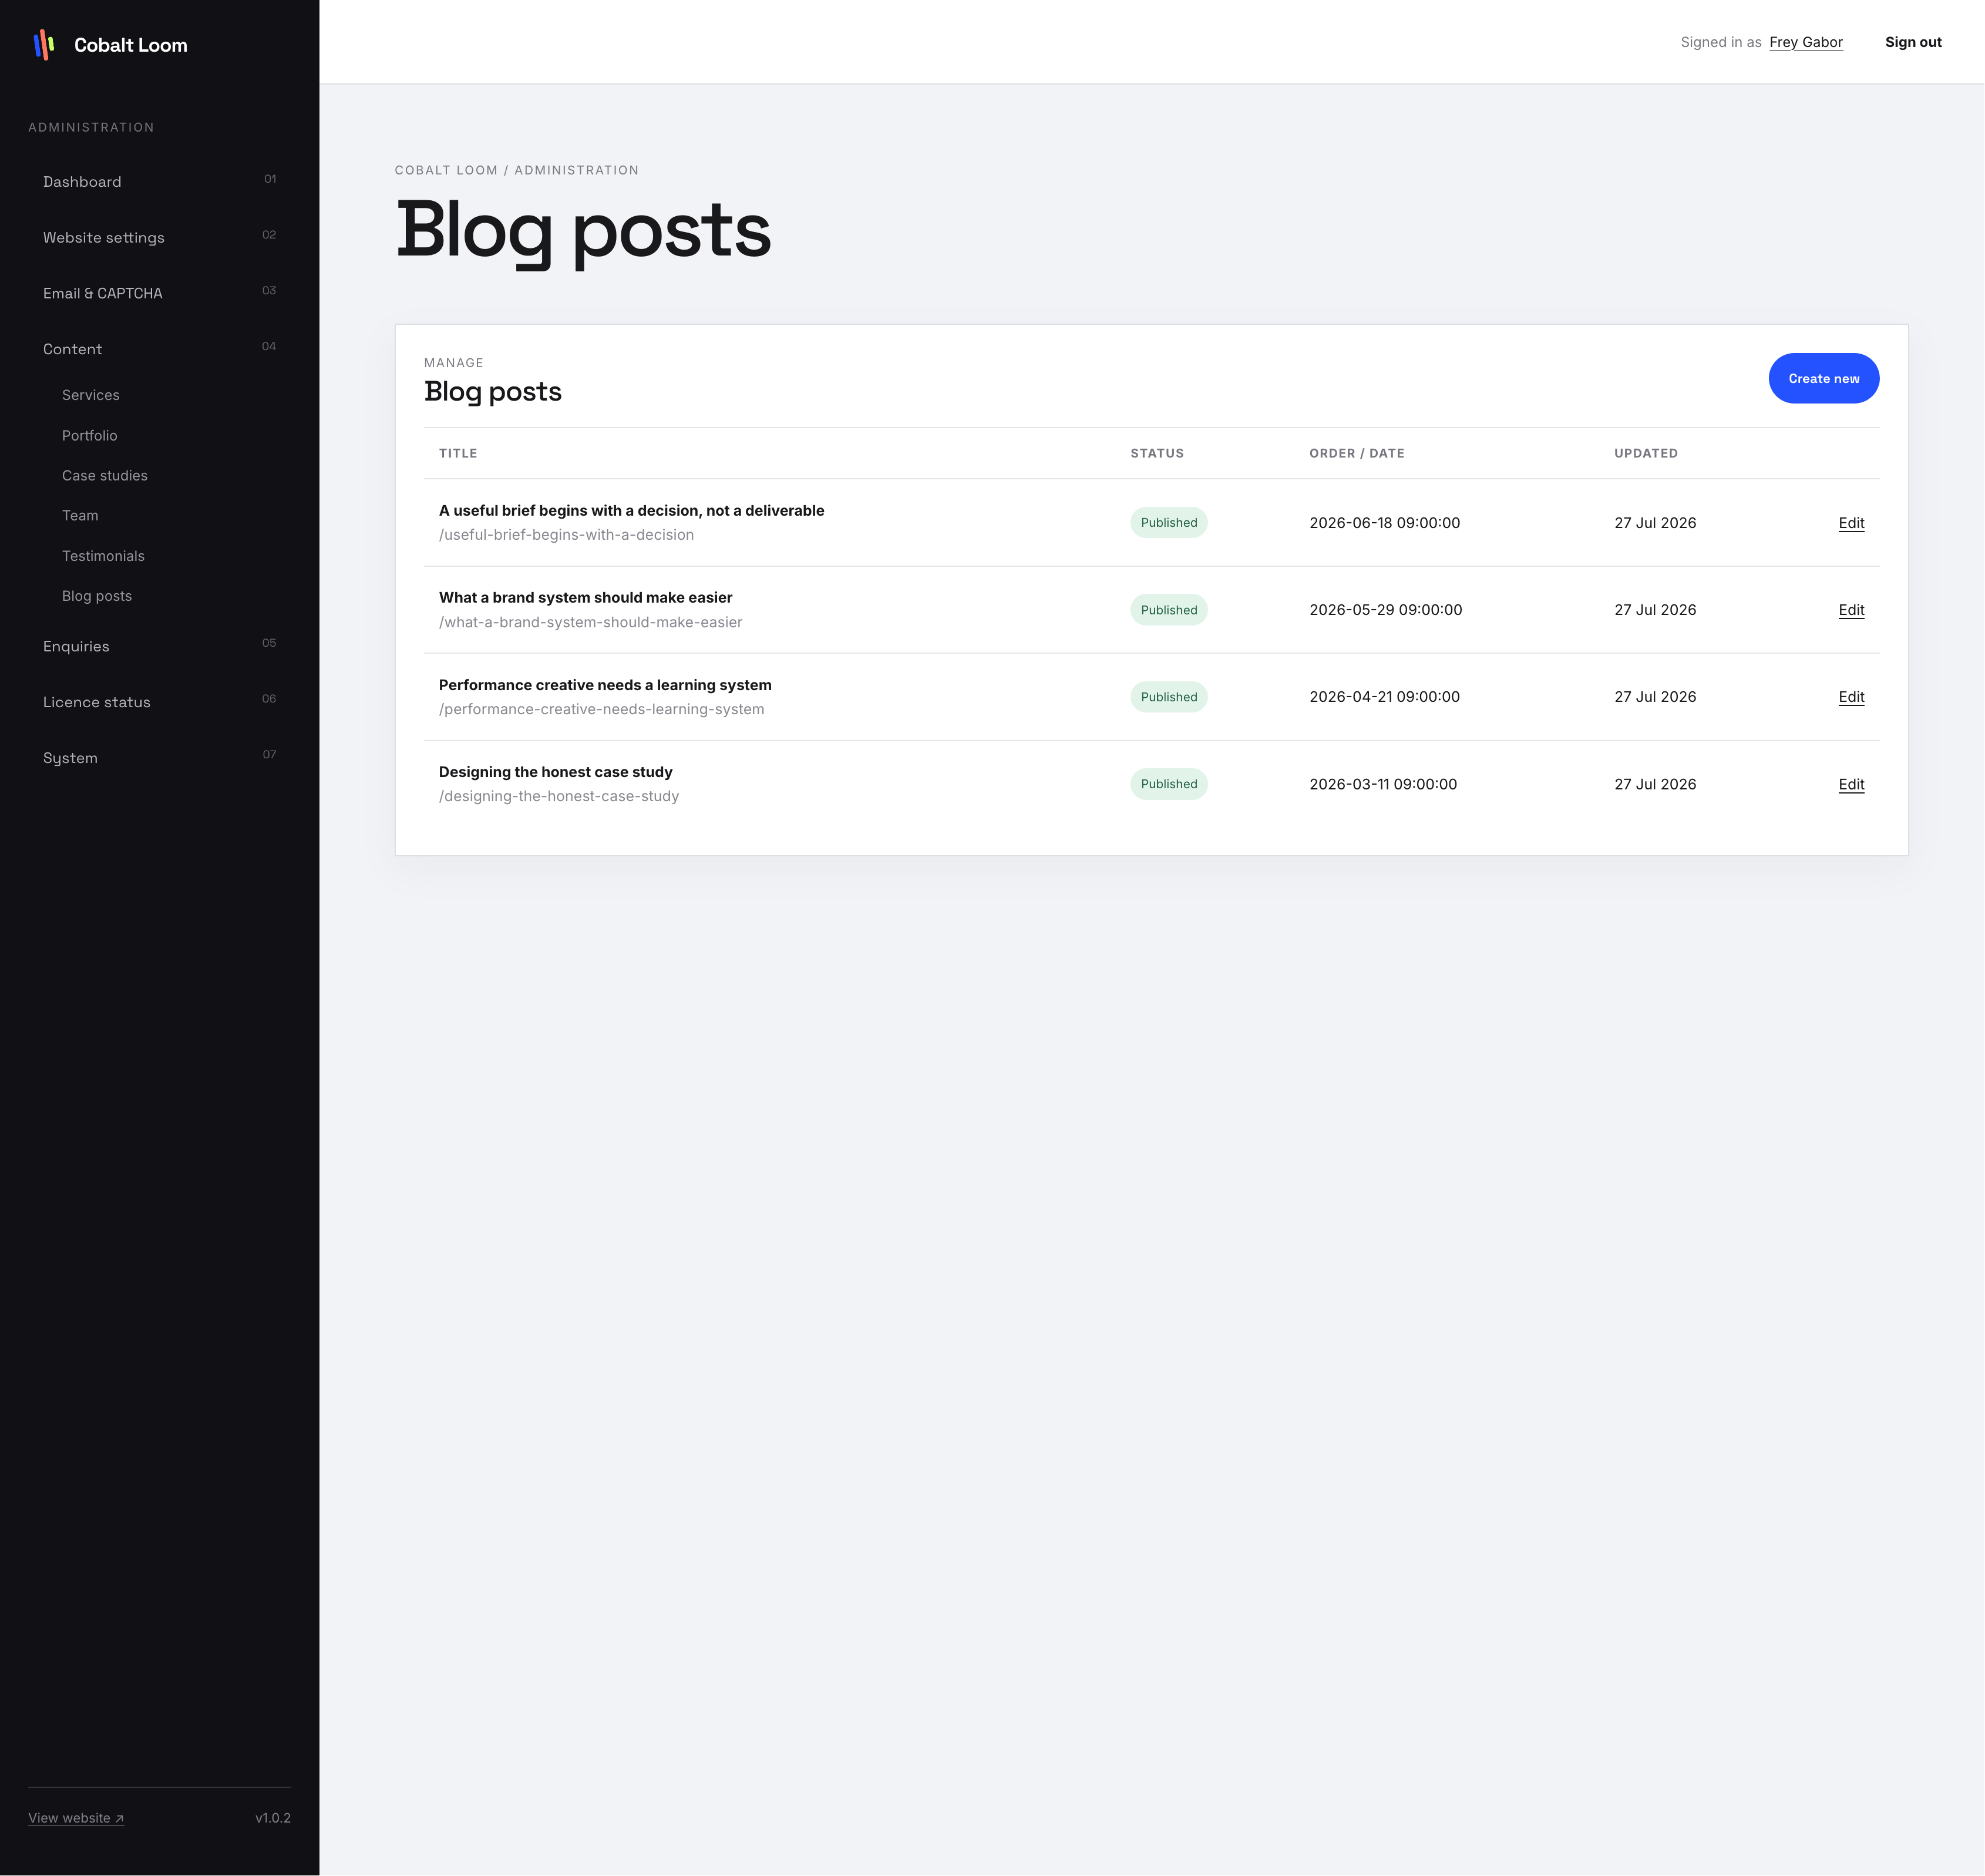Click Published badge for Performance creative post
1985x1876 pixels.
(1168, 697)
